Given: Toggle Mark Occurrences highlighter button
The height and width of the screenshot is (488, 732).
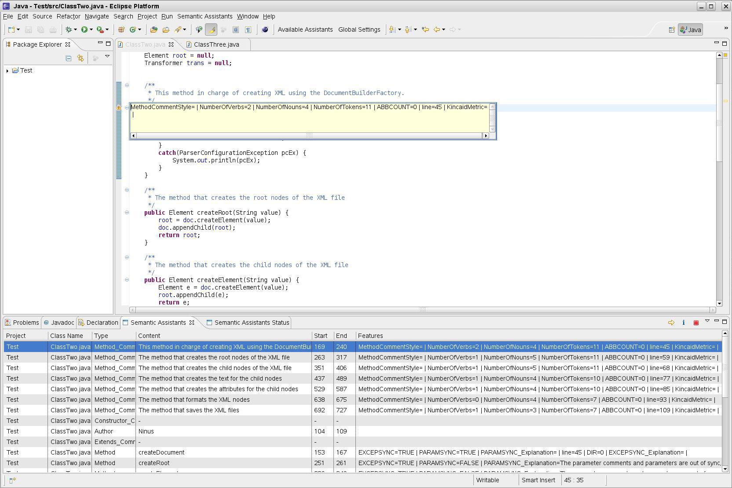Looking at the screenshot, I should tap(212, 29).
